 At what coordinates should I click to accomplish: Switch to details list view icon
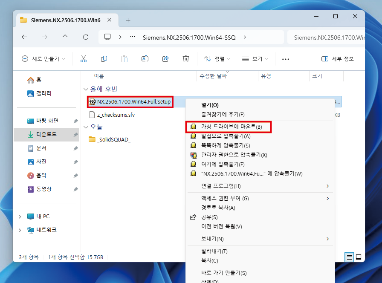(x=349, y=257)
